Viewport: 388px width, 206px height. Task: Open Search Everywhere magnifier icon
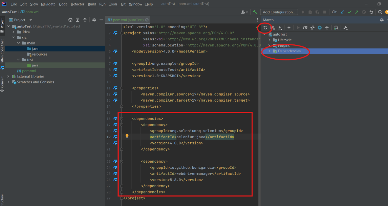380,12
